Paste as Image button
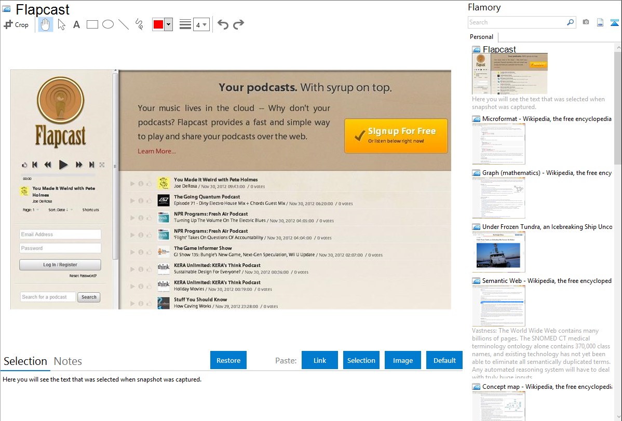This screenshot has height=421, width=622. (403, 360)
